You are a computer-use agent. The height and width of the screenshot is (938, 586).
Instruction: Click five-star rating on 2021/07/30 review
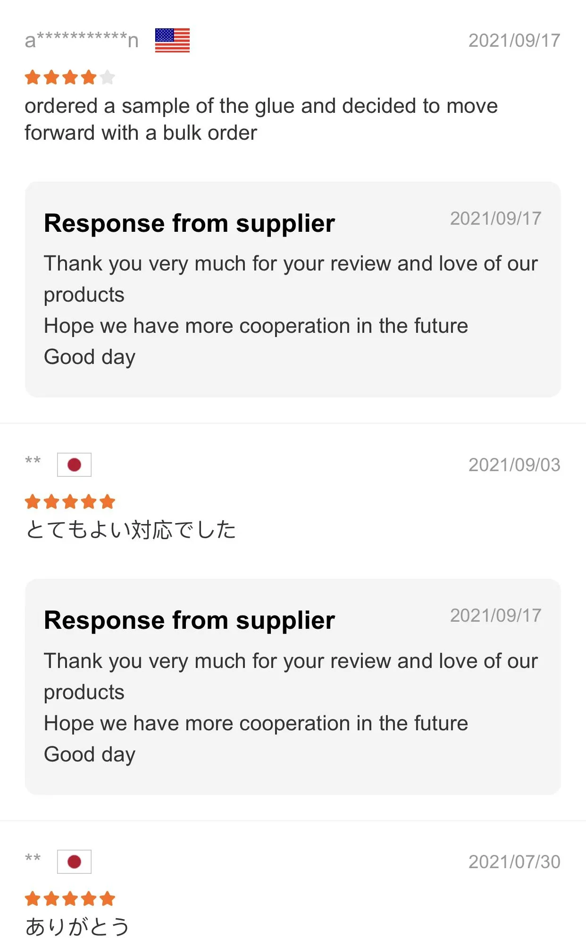70,899
